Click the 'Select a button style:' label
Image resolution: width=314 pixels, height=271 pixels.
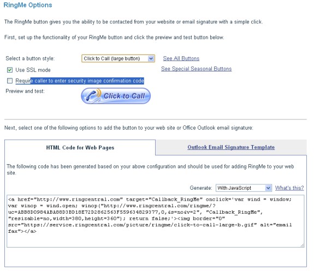[x=30, y=58]
